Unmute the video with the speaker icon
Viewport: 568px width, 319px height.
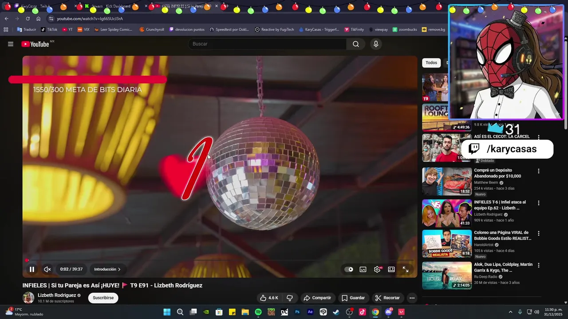pyautogui.click(x=47, y=269)
